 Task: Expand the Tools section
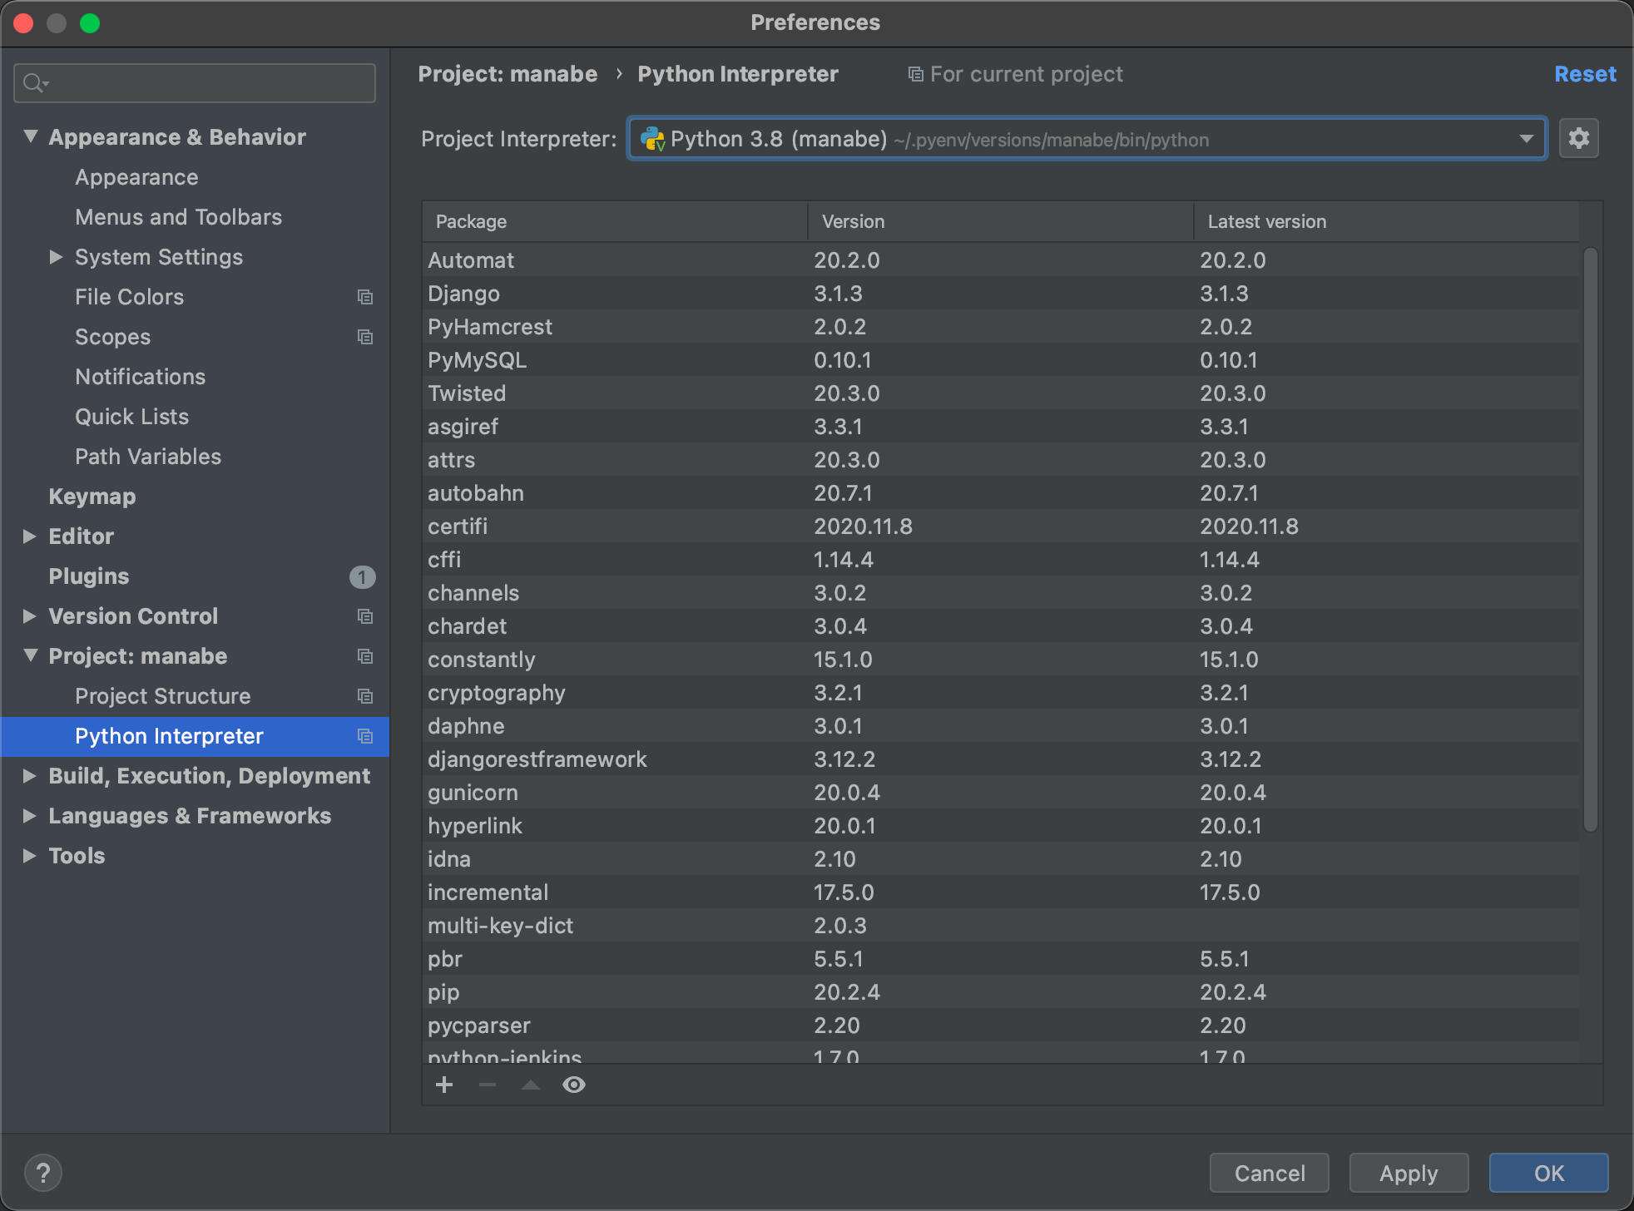(x=29, y=856)
